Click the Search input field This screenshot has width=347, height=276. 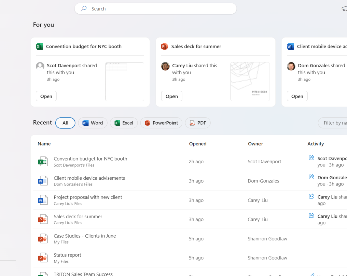(x=156, y=9)
